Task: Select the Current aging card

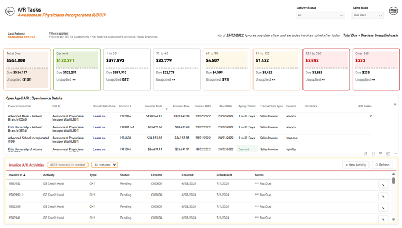Action: tap(77, 70)
